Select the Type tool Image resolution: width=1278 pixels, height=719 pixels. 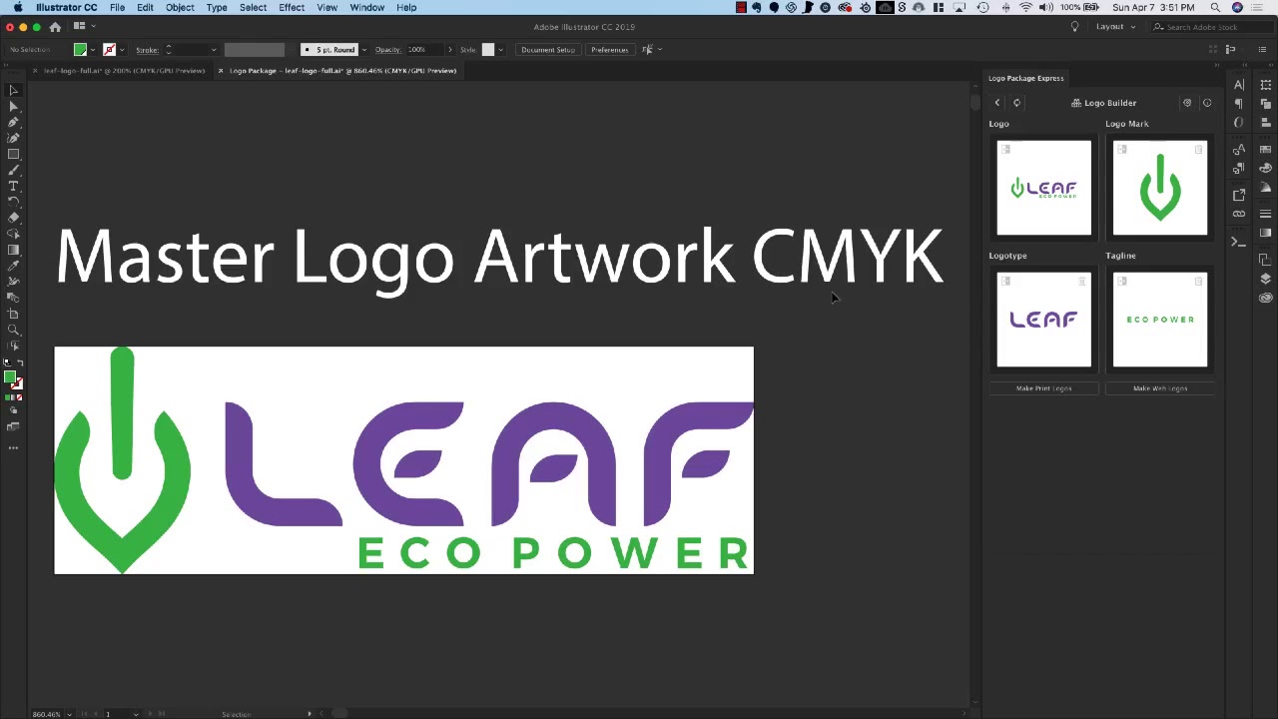point(13,186)
